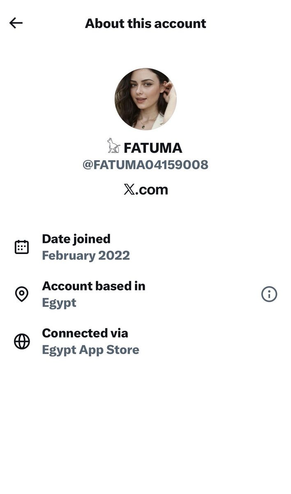Click the Account based in row
291x494 pixels.
coord(145,294)
